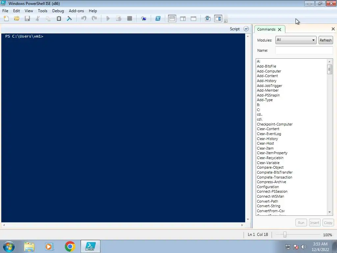
Task: Click the Copy button in Commands pane
Action: click(x=328, y=223)
